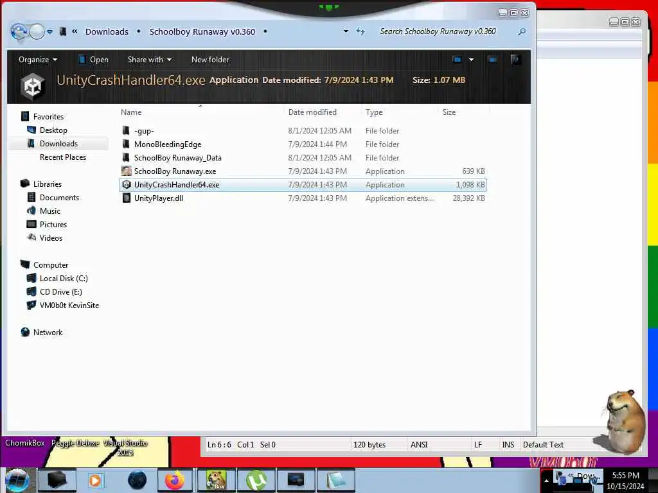Sort by the Date modified column header

pos(312,112)
